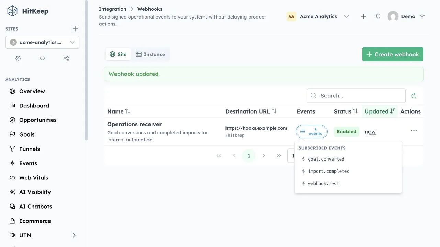Image resolution: width=440 pixels, height=247 pixels.
Task: Open the Dashboard page
Action: coord(34,106)
